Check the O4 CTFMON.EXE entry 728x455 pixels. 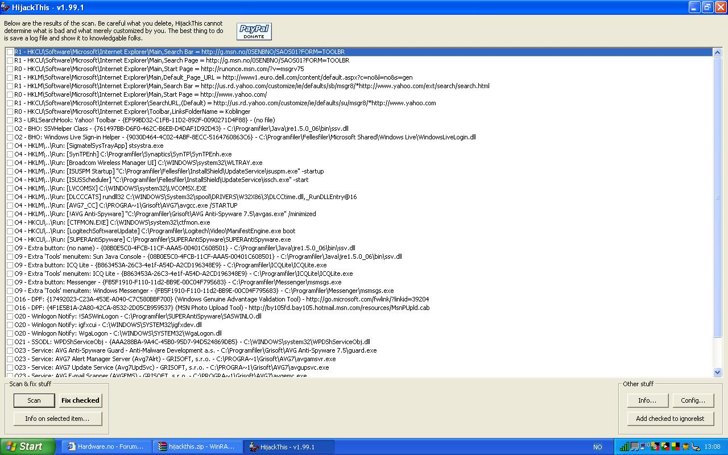(x=10, y=222)
